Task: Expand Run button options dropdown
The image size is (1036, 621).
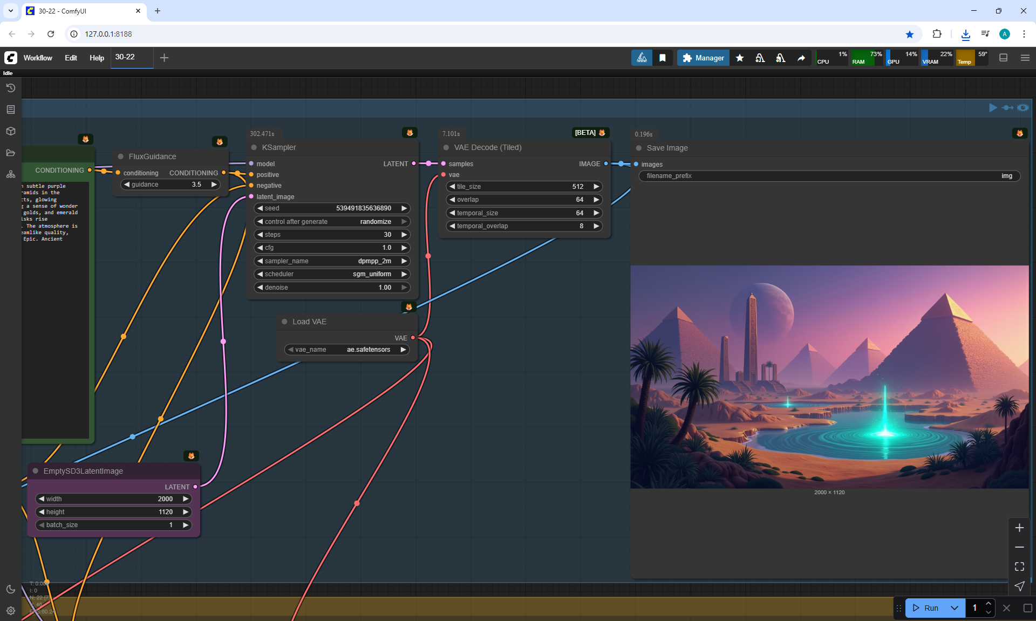Action: (955, 608)
